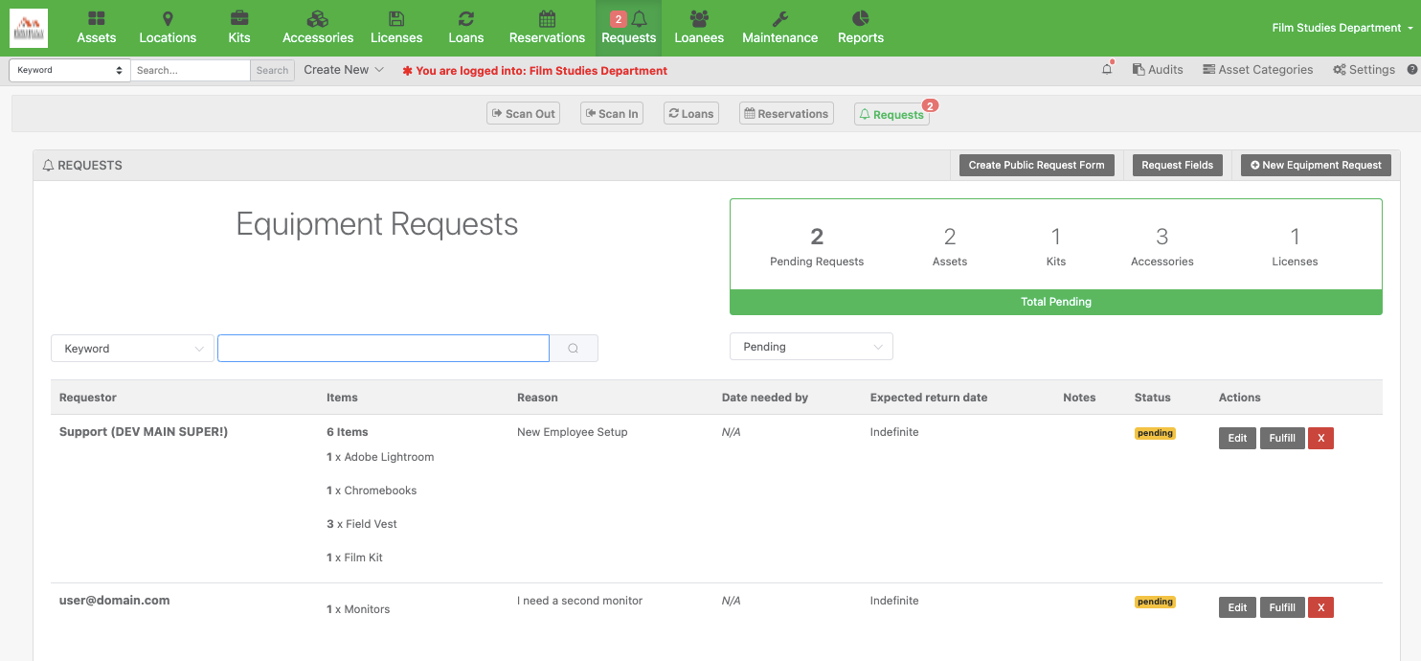Image resolution: width=1421 pixels, height=661 pixels.
Task: Open the Film Studies Department account menu
Action: click(x=1342, y=28)
